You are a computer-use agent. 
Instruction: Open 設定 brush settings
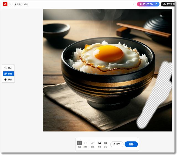(x=92, y=144)
